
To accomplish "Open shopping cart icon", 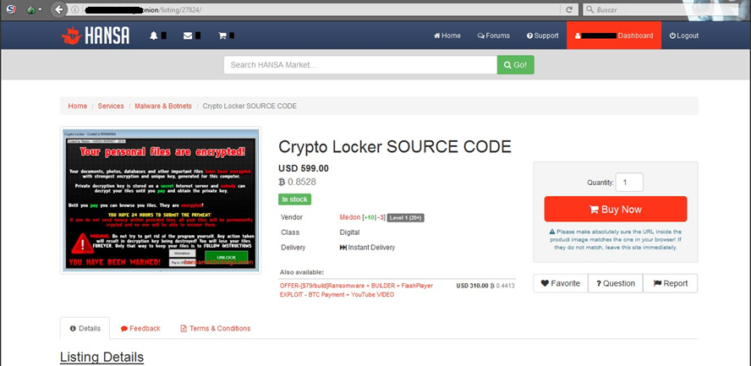I will tap(222, 36).
